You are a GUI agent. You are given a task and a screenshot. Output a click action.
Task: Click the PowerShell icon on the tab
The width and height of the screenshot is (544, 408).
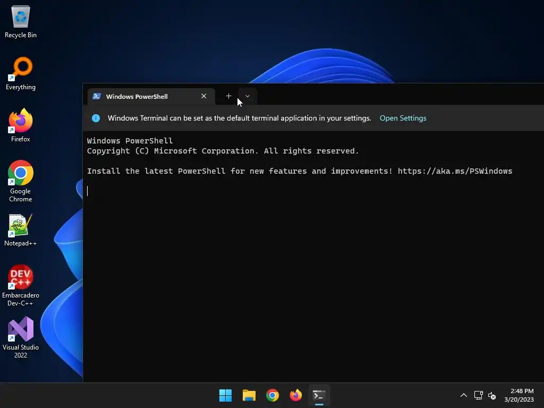pos(97,96)
